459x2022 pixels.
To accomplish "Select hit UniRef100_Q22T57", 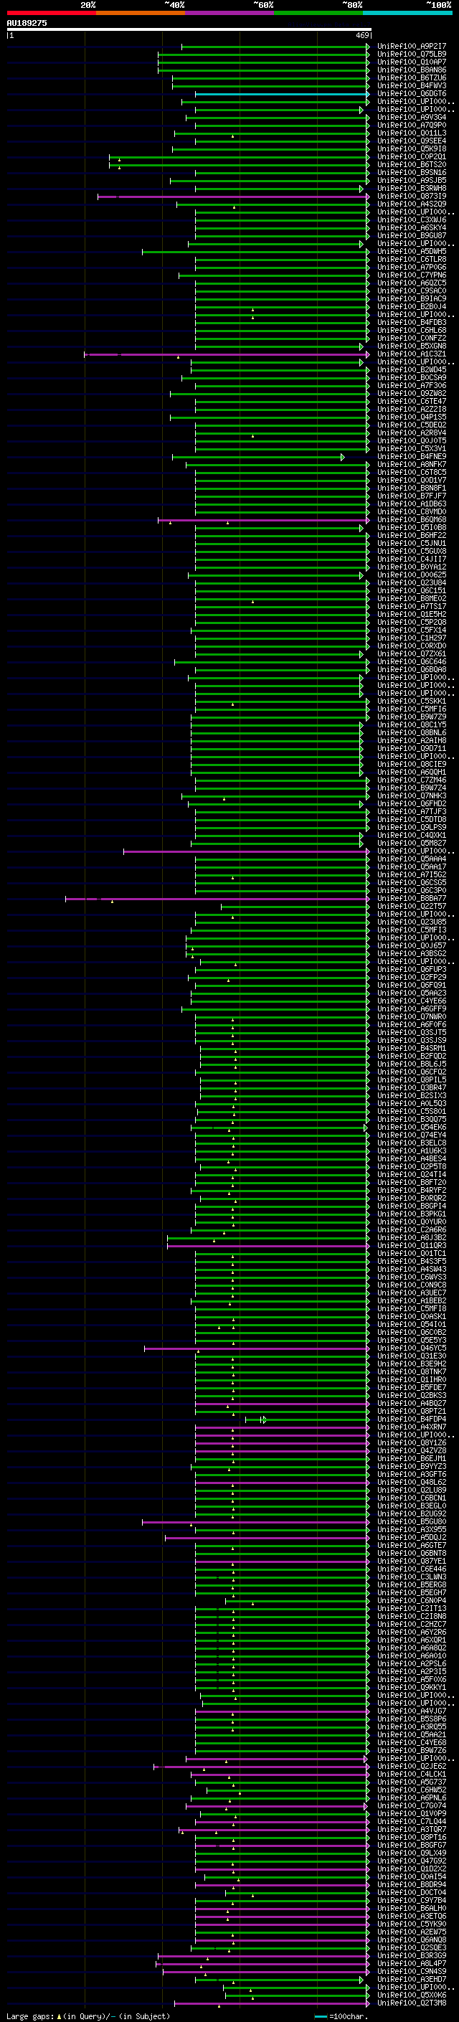I will [x=412, y=906].
